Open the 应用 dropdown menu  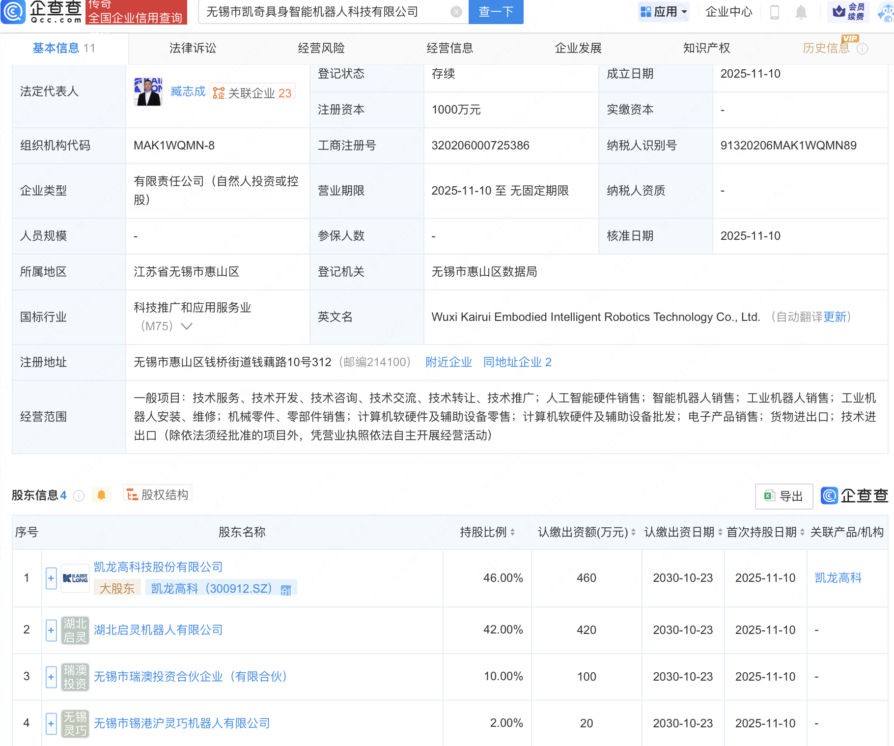[664, 12]
